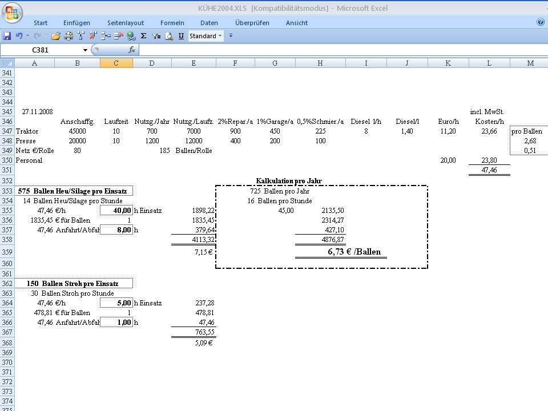Click the Undo arrow icon

19,36
